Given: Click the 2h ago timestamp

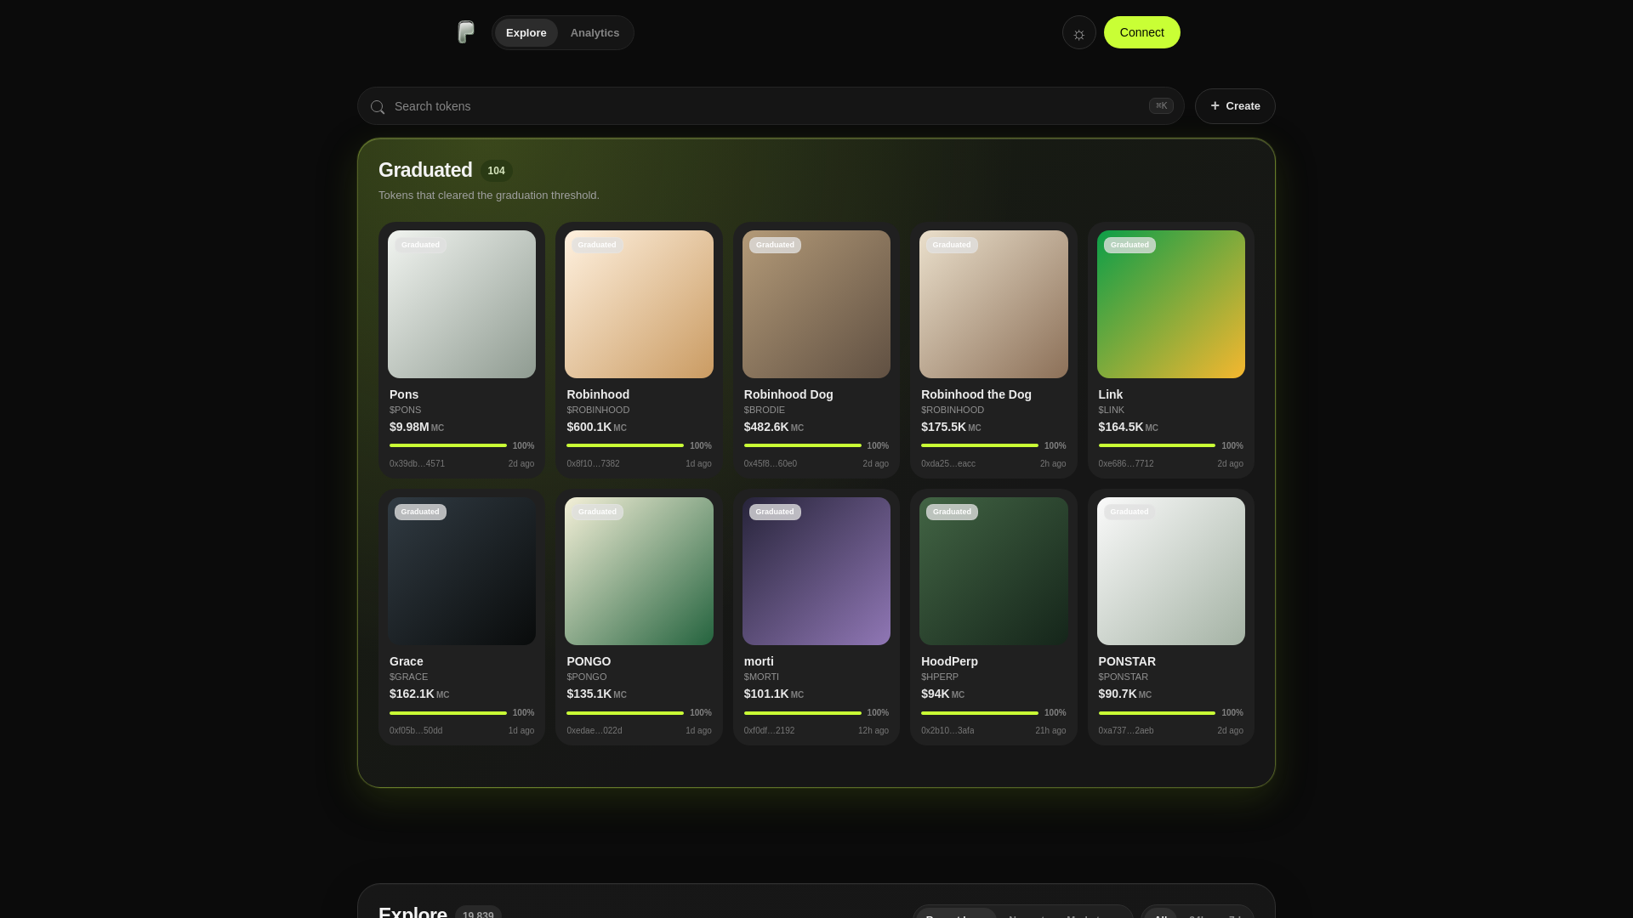Looking at the screenshot, I should (1053, 464).
